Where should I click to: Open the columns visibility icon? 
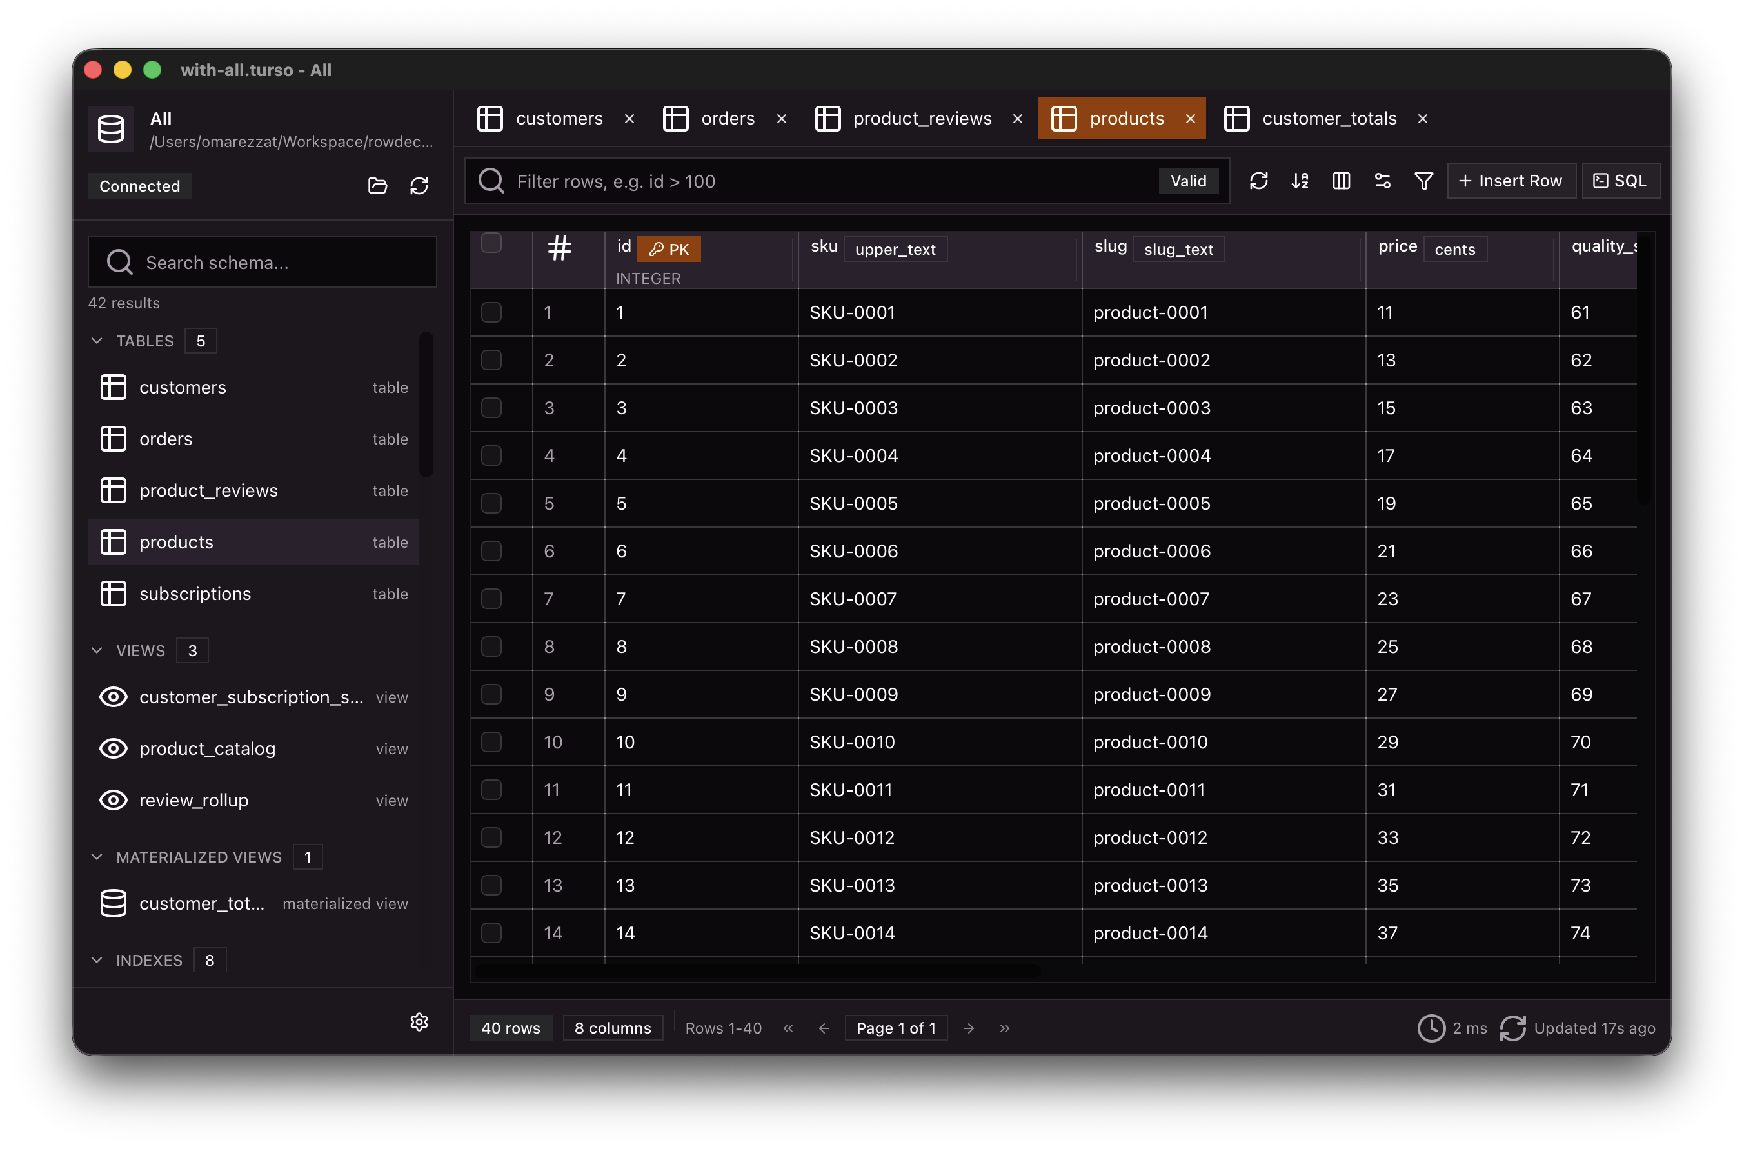pyautogui.click(x=1341, y=181)
